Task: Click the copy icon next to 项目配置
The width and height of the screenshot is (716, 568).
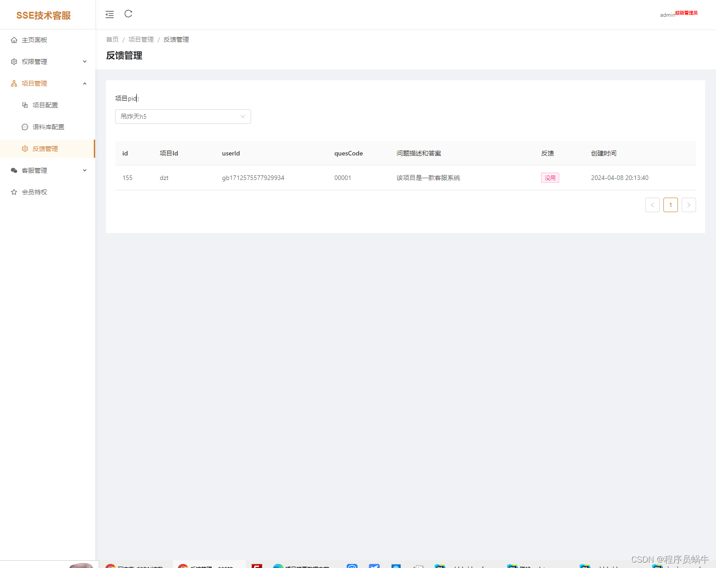Action: point(25,105)
